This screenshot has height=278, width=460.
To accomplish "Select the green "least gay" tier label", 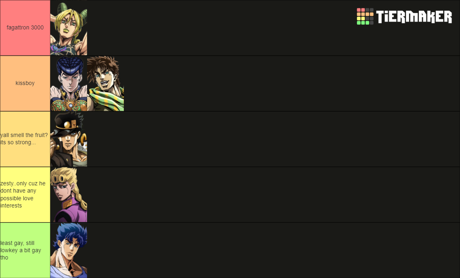I will click(25, 251).
